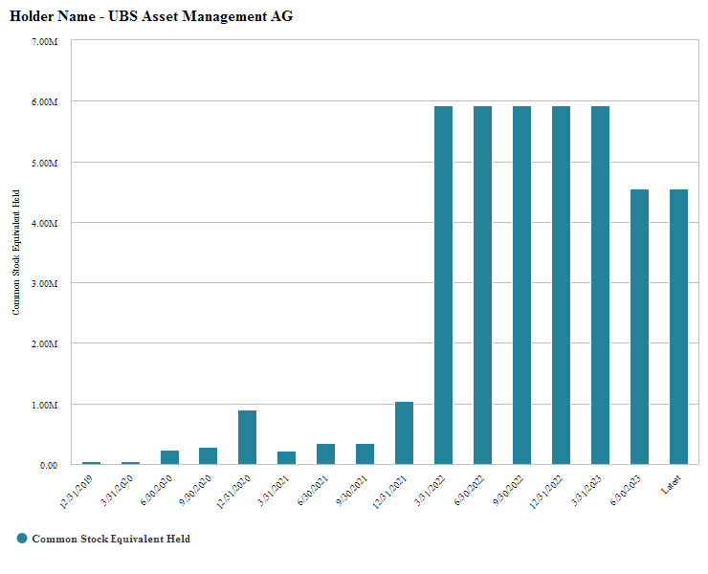Image resolution: width=708 pixels, height=574 pixels.
Task: Select the bar for 3/31/2021
Action: coord(287,457)
